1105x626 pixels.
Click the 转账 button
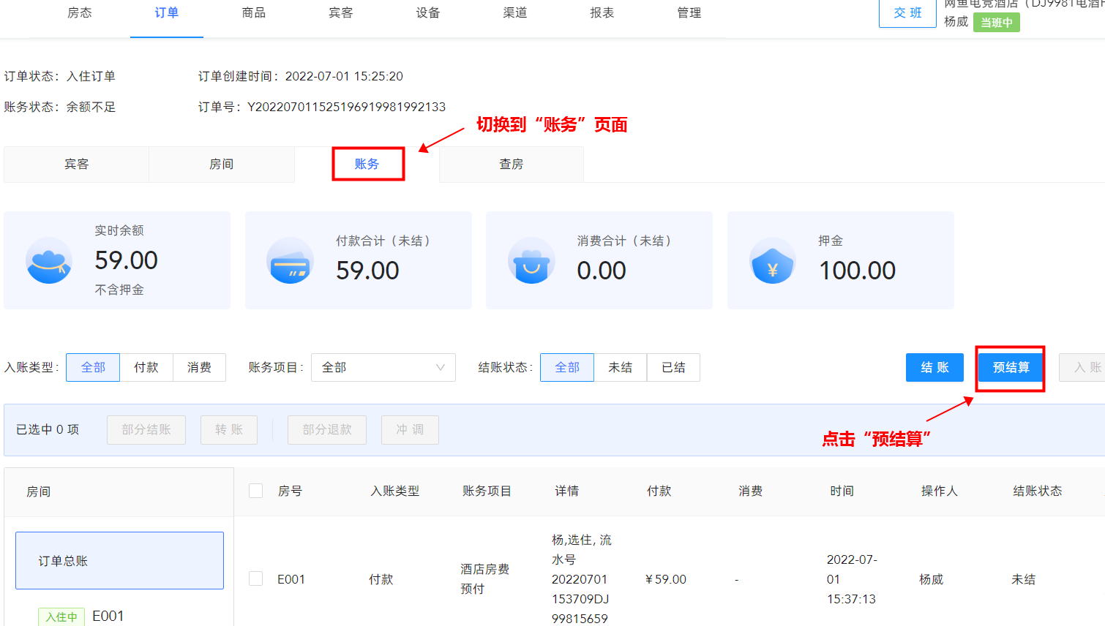[x=229, y=430]
